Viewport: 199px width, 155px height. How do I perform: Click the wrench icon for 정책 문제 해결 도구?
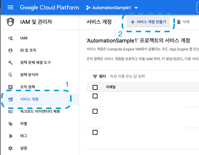[10, 62]
